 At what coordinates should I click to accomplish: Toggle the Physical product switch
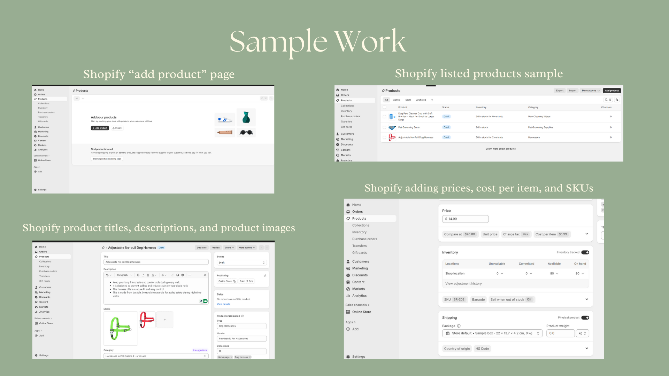585,318
